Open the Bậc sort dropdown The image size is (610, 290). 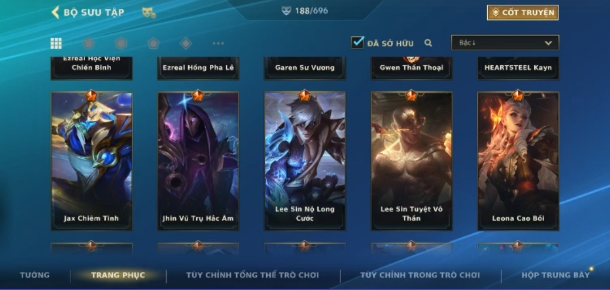pos(505,43)
